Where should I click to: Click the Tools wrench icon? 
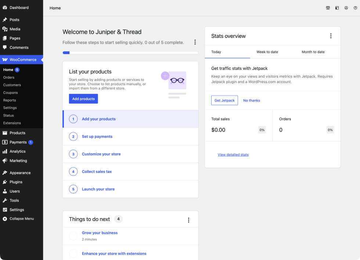[5, 200]
